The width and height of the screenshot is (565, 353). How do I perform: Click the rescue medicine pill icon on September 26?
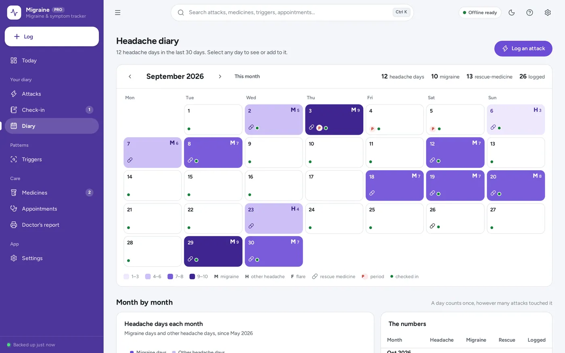[x=432, y=226]
